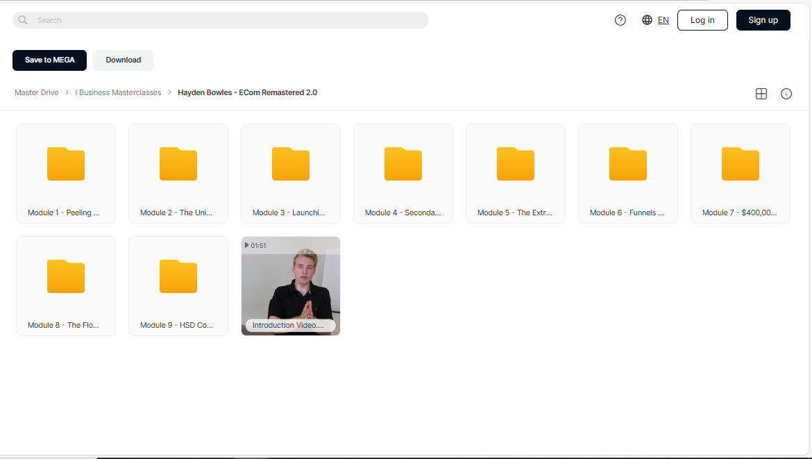
Task: Select the 'Module 2 - The Uni...' label
Action: click(176, 213)
